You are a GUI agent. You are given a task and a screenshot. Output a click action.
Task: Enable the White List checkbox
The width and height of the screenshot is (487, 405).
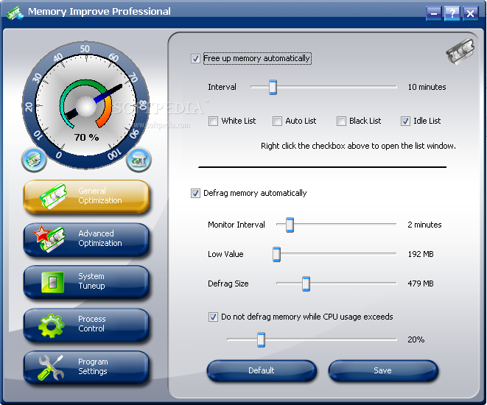213,121
